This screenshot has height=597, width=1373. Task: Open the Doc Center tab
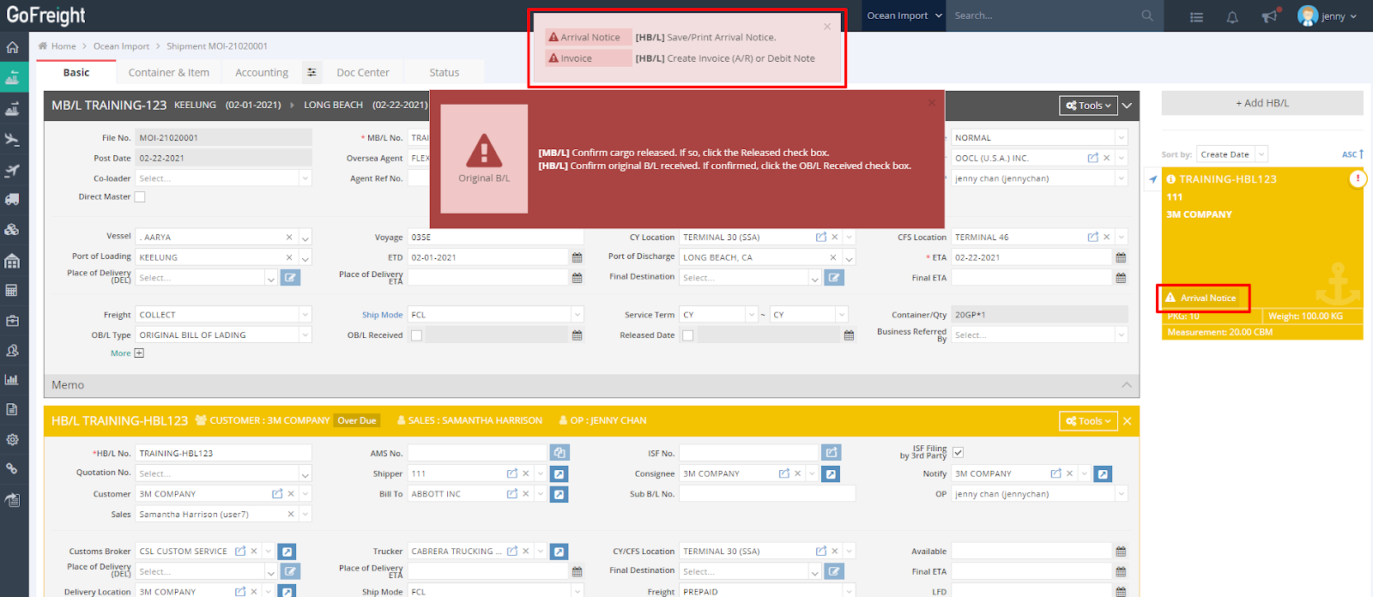coord(362,73)
